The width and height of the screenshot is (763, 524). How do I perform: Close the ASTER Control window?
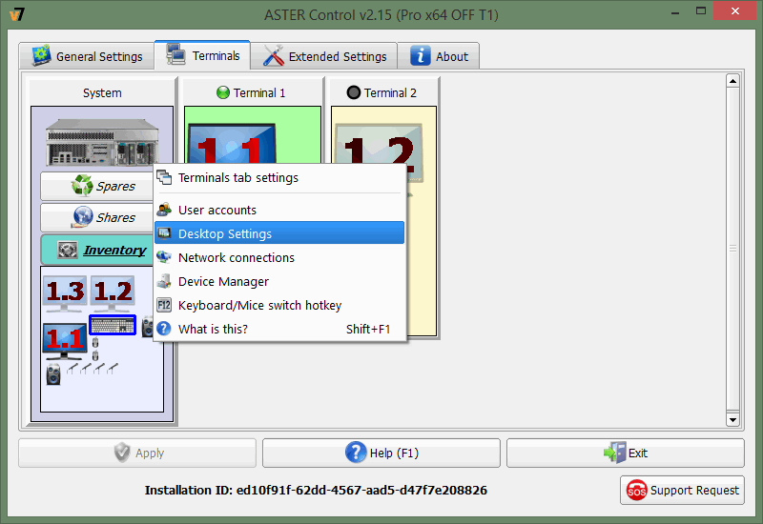pos(734,10)
